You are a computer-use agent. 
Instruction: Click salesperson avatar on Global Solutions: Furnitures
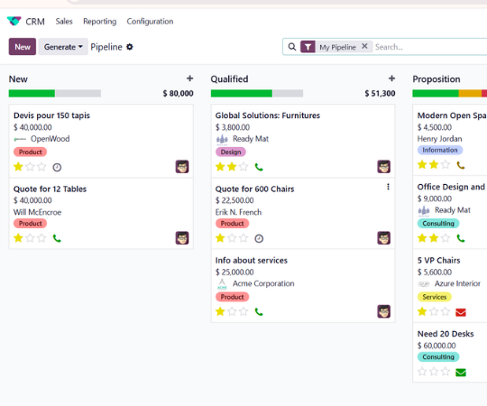pos(384,167)
